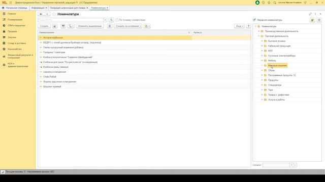Toggle the Иерархия номенклатуры checkbox
This screenshot has width=325, height=182.
[254, 20]
